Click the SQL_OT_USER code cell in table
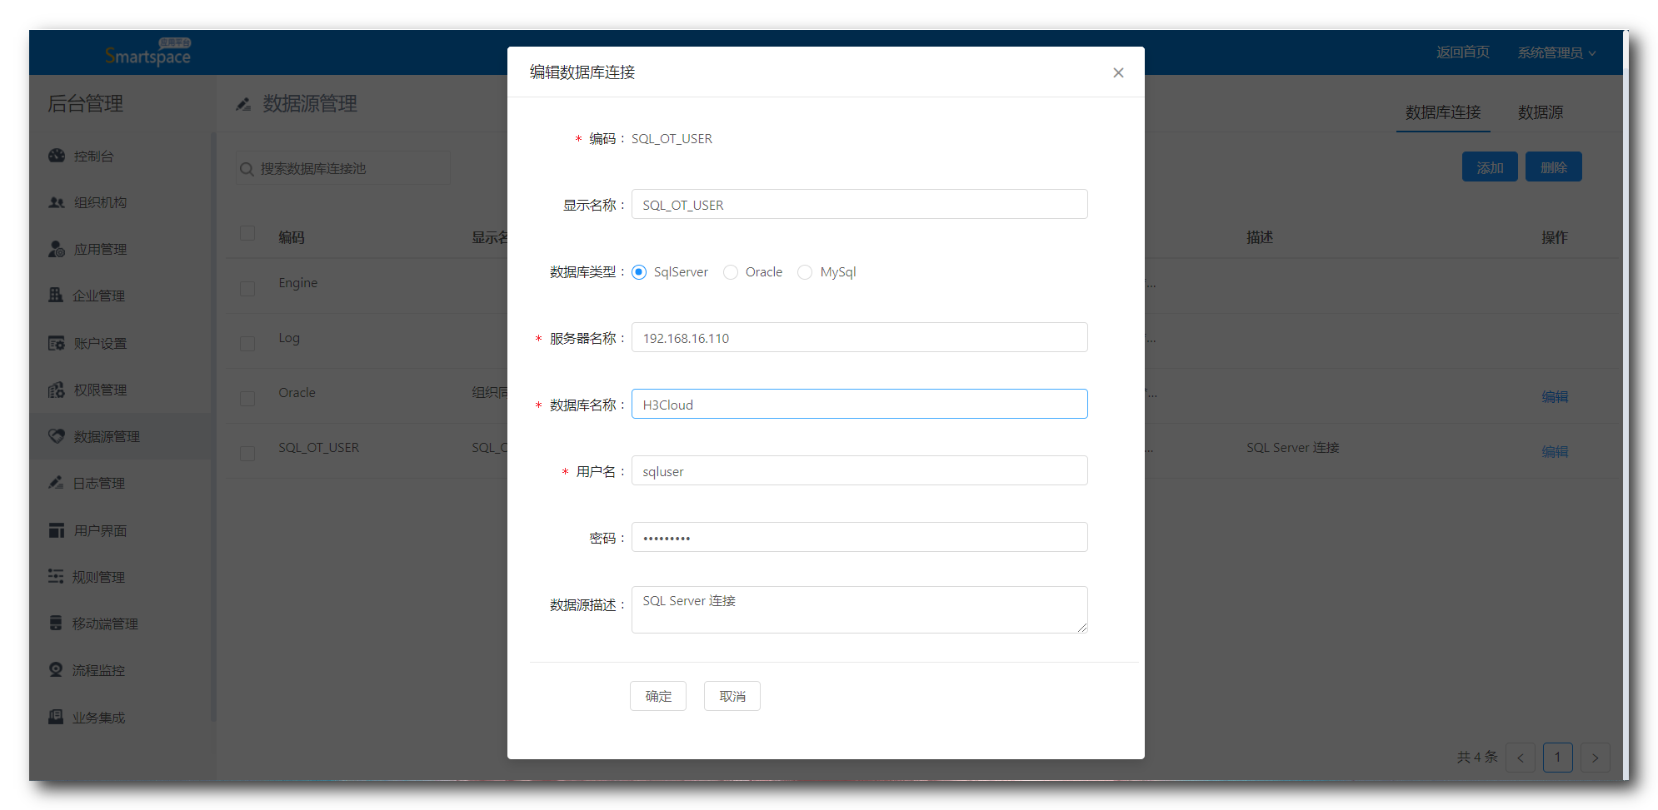1658x810 pixels. [x=319, y=448]
